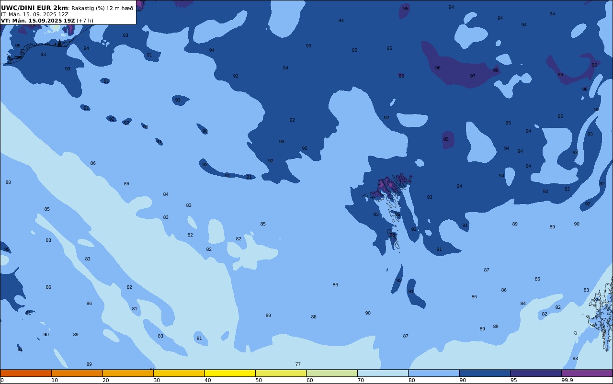Click the legend tick label "20"
The width and height of the screenshot is (613, 384).
coord(105,380)
